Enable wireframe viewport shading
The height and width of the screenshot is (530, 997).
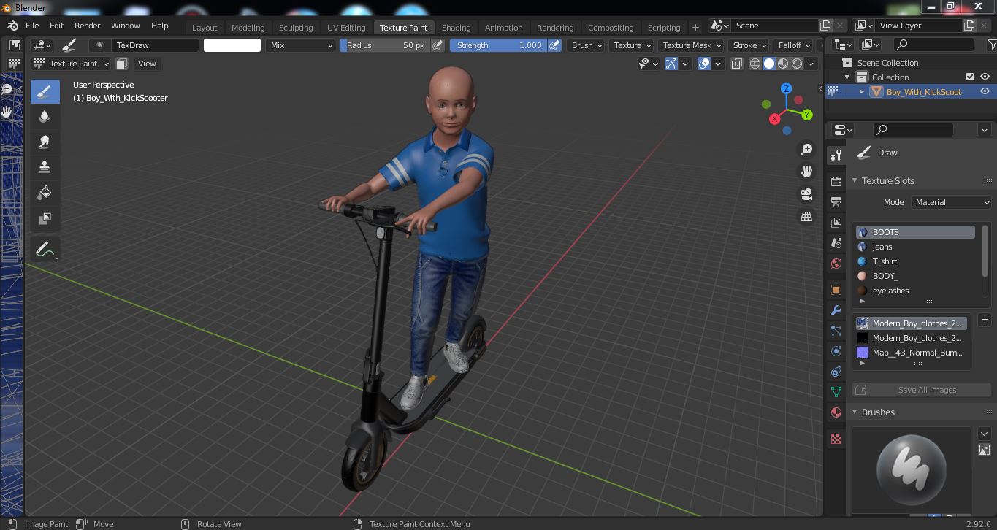coord(755,64)
